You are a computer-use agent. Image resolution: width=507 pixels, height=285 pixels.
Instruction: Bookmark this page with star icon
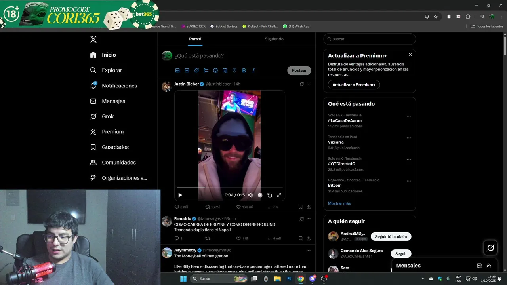[436, 17]
